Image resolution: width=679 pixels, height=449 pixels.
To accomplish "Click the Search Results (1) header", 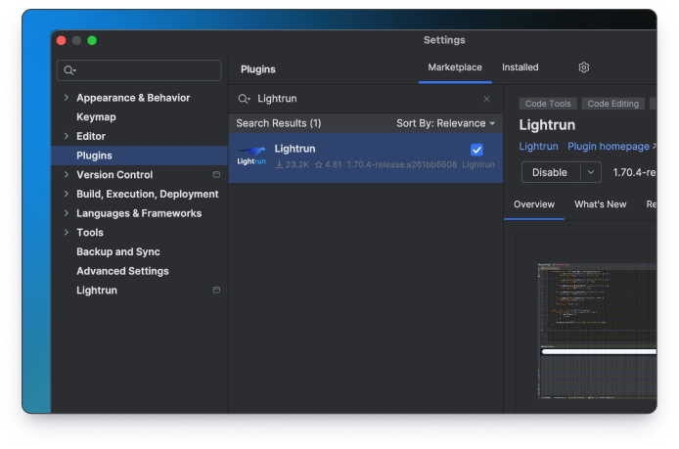I will point(279,123).
